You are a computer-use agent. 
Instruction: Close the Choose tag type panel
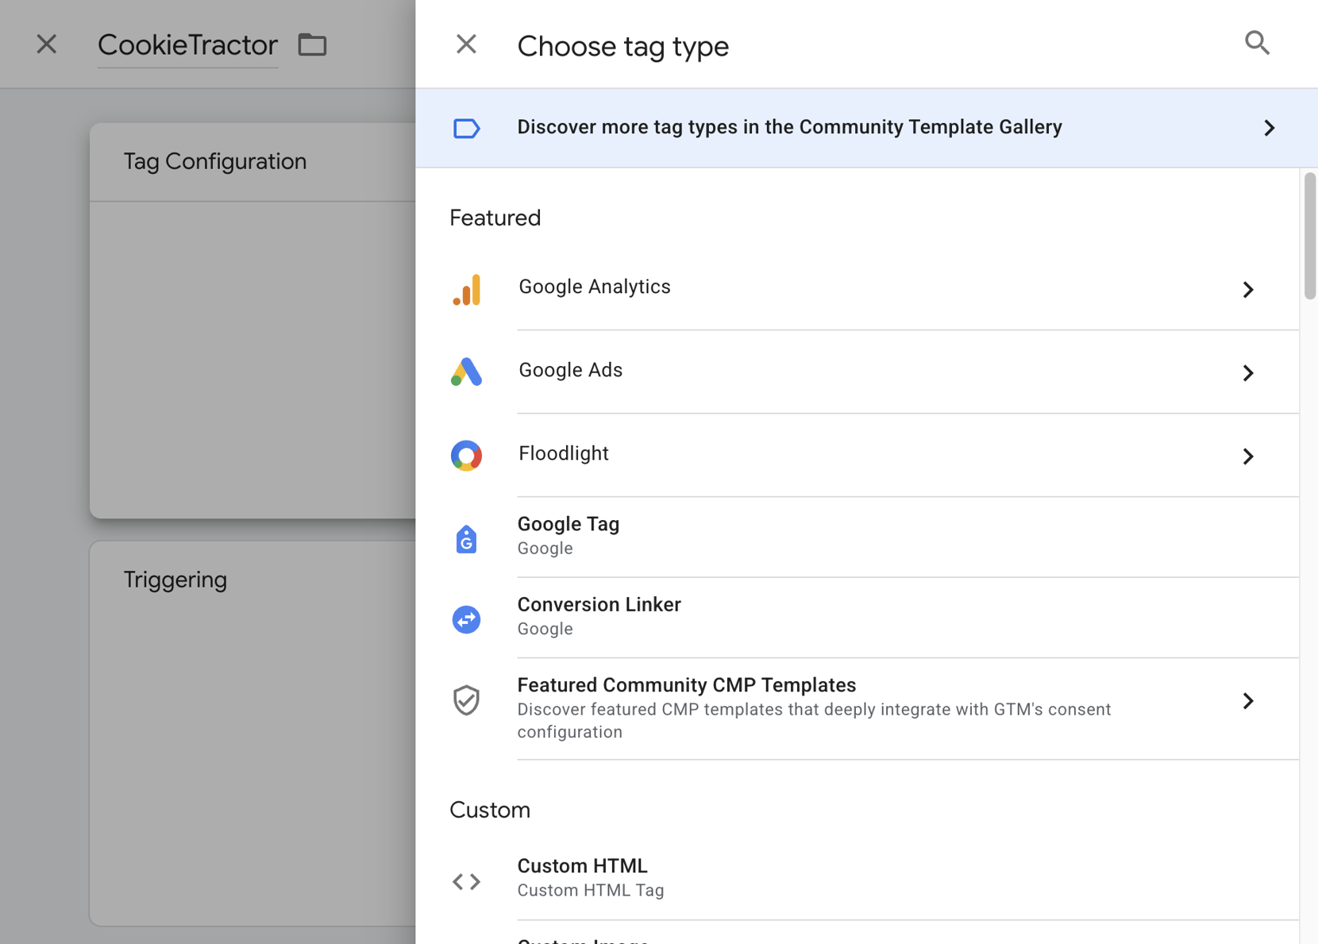tap(467, 44)
